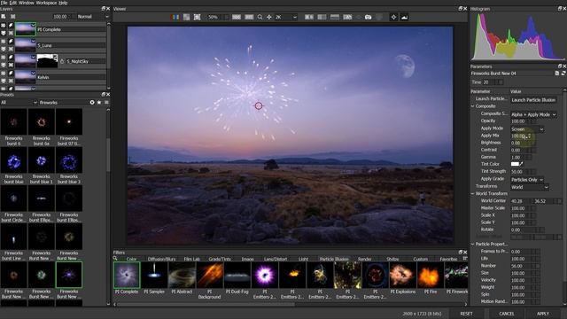Click the paint mask icon on S_Luna layer

click(11, 42)
